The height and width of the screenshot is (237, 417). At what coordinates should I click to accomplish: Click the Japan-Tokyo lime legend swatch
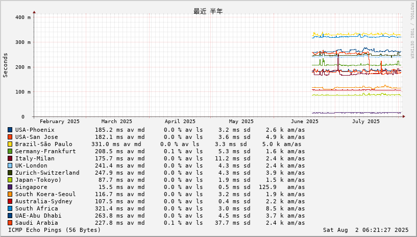(x=10, y=180)
